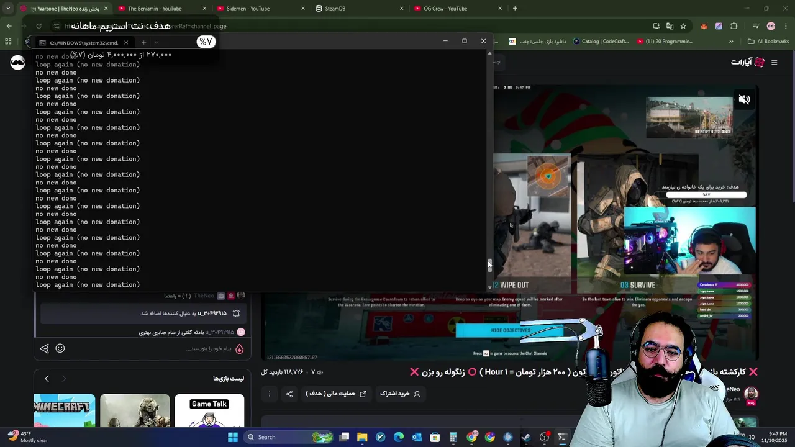The height and width of the screenshot is (447, 795).
Task: Click the chat send arrow icon
Action: (x=44, y=349)
